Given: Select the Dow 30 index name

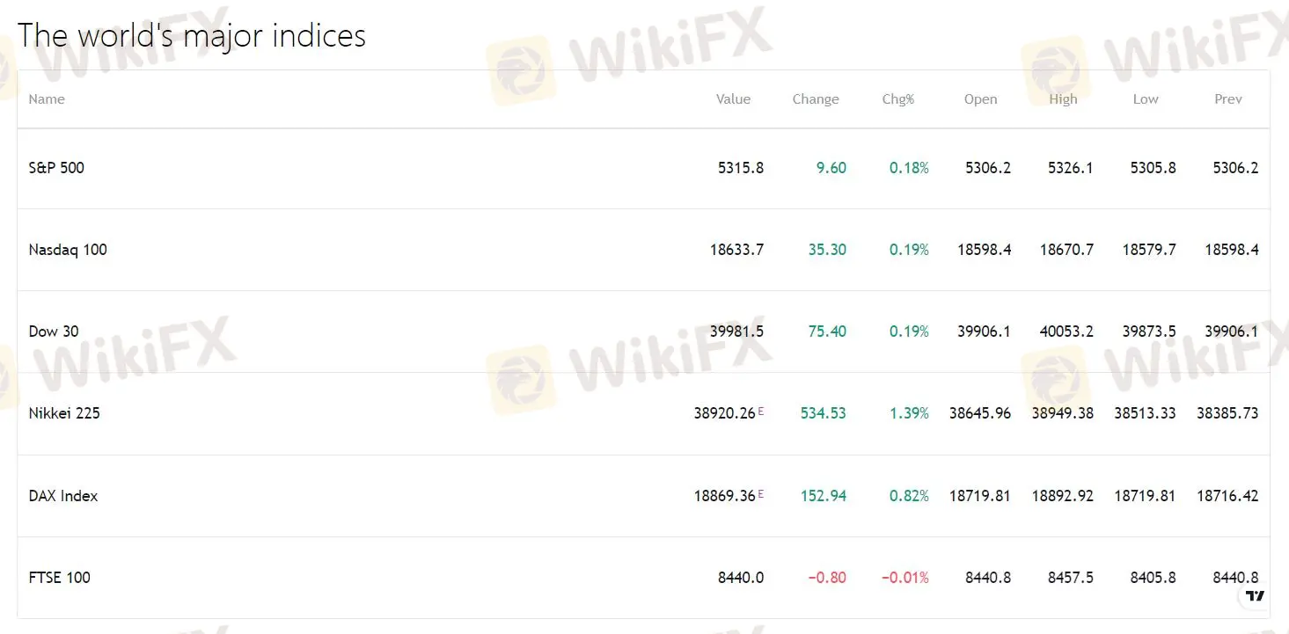Looking at the screenshot, I should click(54, 332).
